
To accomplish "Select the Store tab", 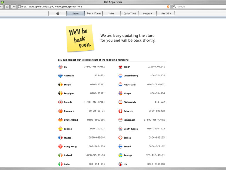I will click(75, 14).
